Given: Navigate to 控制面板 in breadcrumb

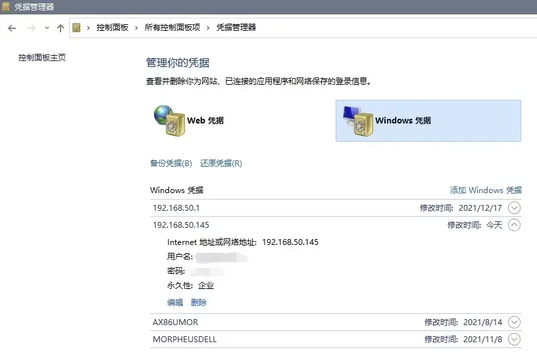Looking at the screenshot, I should click(x=113, y=28).
